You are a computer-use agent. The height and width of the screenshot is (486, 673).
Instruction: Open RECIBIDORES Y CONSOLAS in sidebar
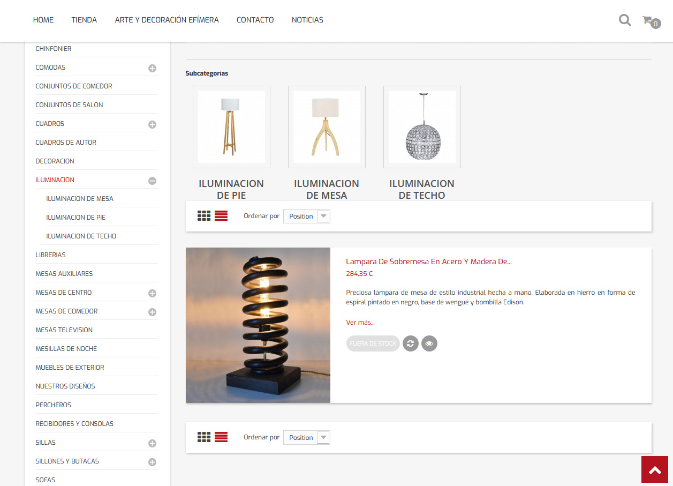(x=74, y=424)
